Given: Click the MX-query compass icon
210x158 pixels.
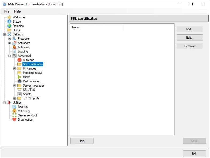Looking at the screenshot, I should pyautogui.click(x=14, y=111).
